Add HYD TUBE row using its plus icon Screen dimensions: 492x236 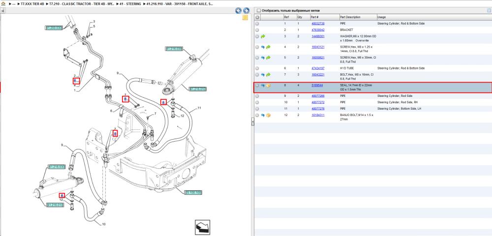[257, 68]
